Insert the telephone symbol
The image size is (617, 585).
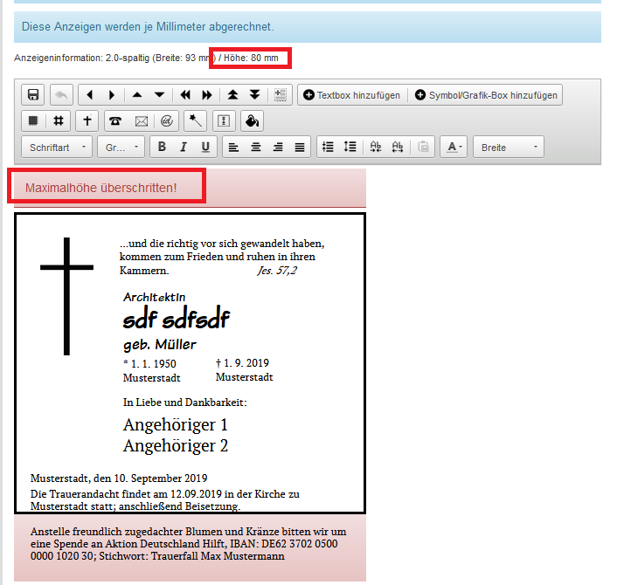click(x=114, y=120)
